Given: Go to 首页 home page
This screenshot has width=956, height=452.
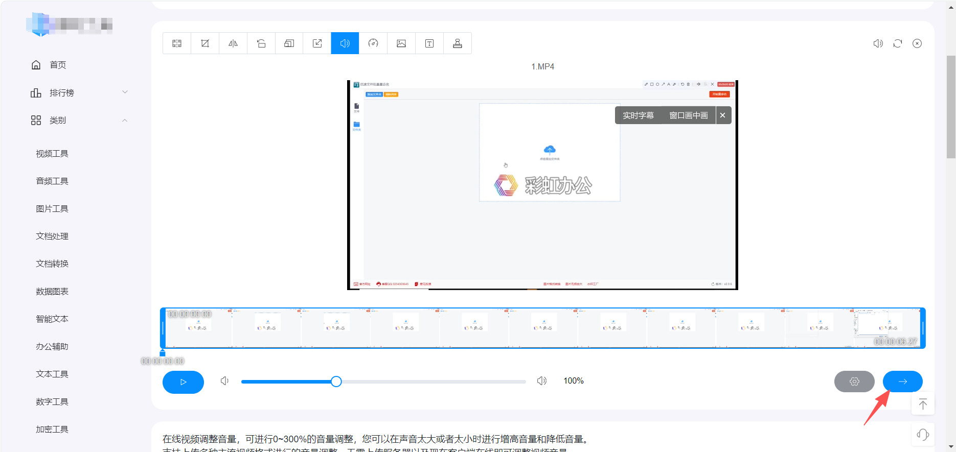Looking at the screenshot, I should pyautogui.click(x=58, y=65).
